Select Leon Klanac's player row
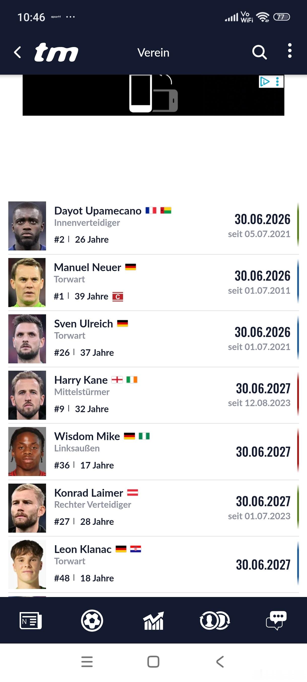 (x=153, y=564)
